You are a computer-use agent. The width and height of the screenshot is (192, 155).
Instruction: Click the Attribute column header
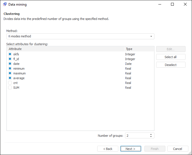pos(66,49)
